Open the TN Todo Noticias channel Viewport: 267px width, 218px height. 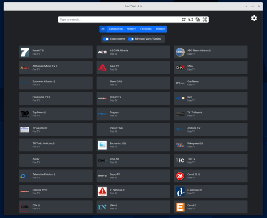pos(56,145)
